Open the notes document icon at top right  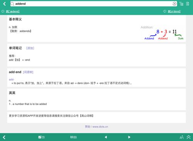pos(188,4)
